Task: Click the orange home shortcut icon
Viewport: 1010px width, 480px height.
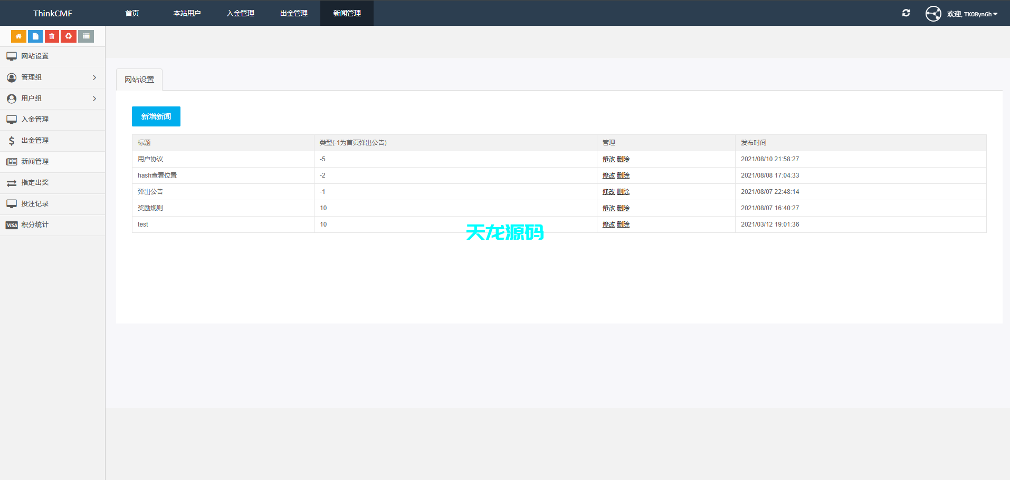Action: coord(18,36)
